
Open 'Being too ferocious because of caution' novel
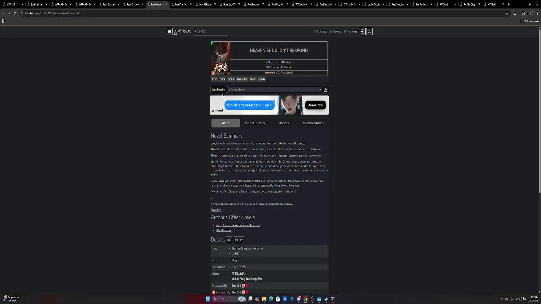coord(238,225)
